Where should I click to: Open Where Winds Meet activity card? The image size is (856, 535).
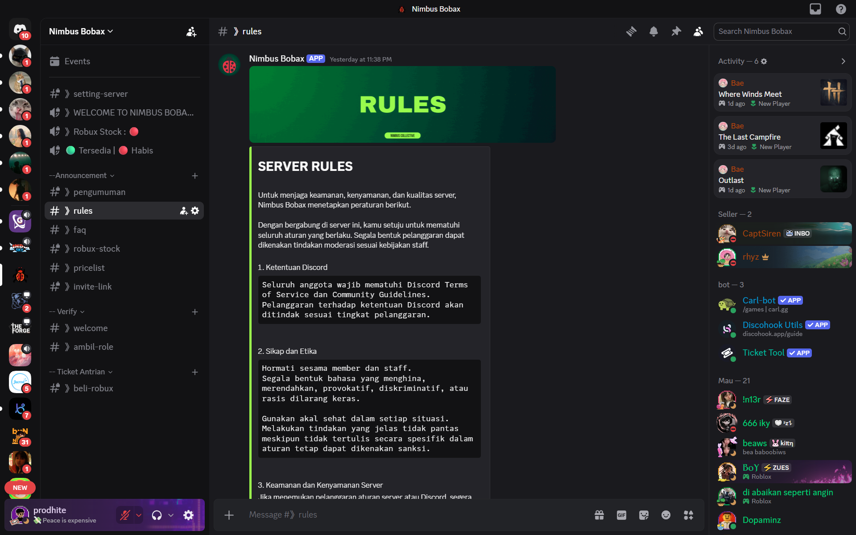[x=783, y=92]
